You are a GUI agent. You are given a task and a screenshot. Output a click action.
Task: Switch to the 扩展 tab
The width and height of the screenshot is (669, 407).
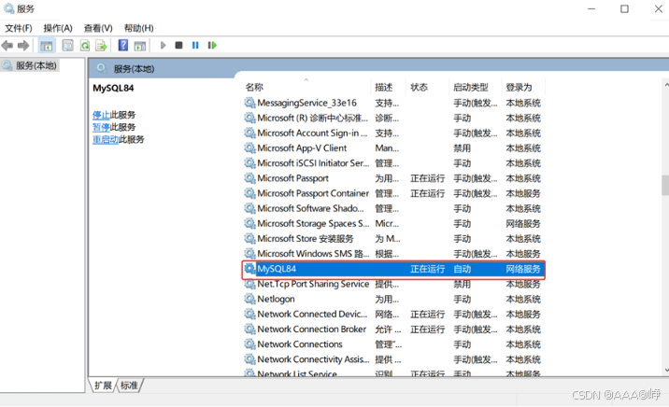103,386
